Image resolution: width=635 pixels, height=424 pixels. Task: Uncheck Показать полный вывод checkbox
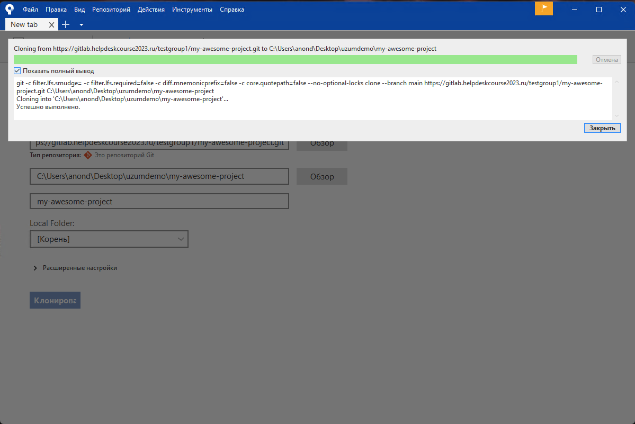tap(17, 70)
